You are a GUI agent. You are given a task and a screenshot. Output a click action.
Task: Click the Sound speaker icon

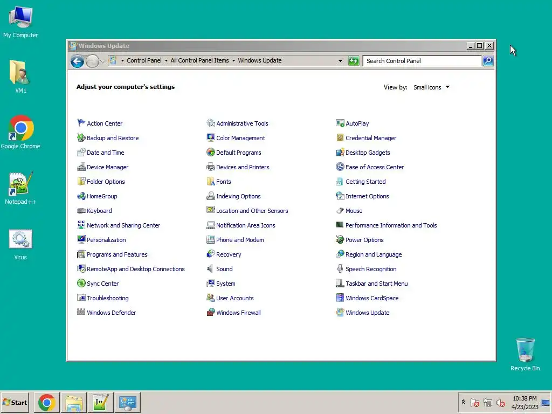coord(210,268)
